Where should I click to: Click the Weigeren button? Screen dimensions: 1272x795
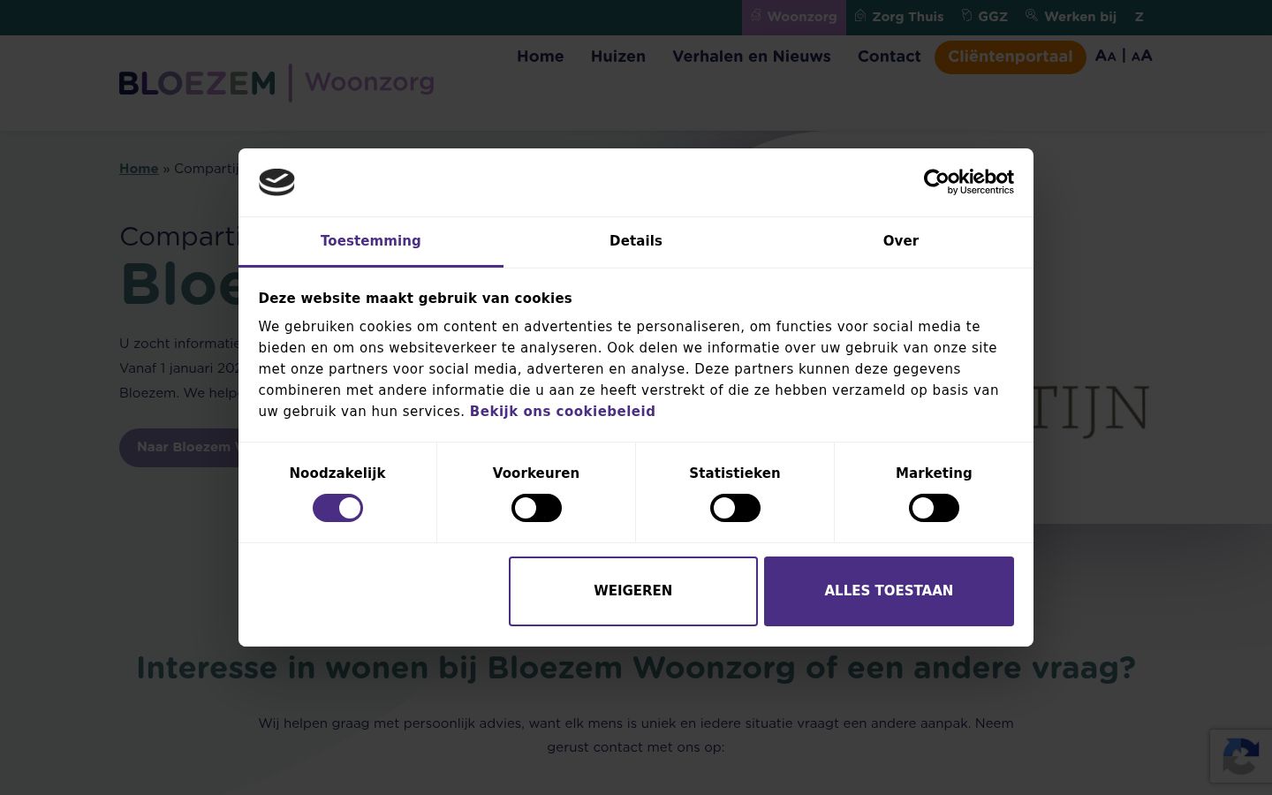pos(633,591)
